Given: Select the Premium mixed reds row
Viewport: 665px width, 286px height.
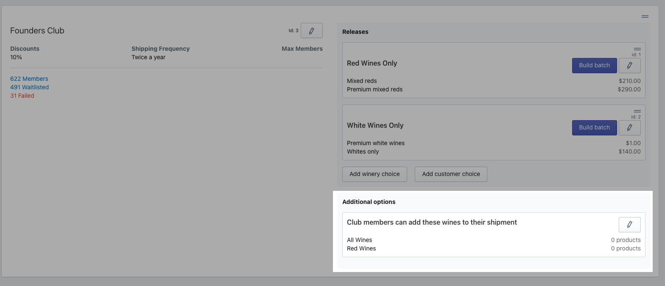Looking at the screenshot, I should click(375, 89).
